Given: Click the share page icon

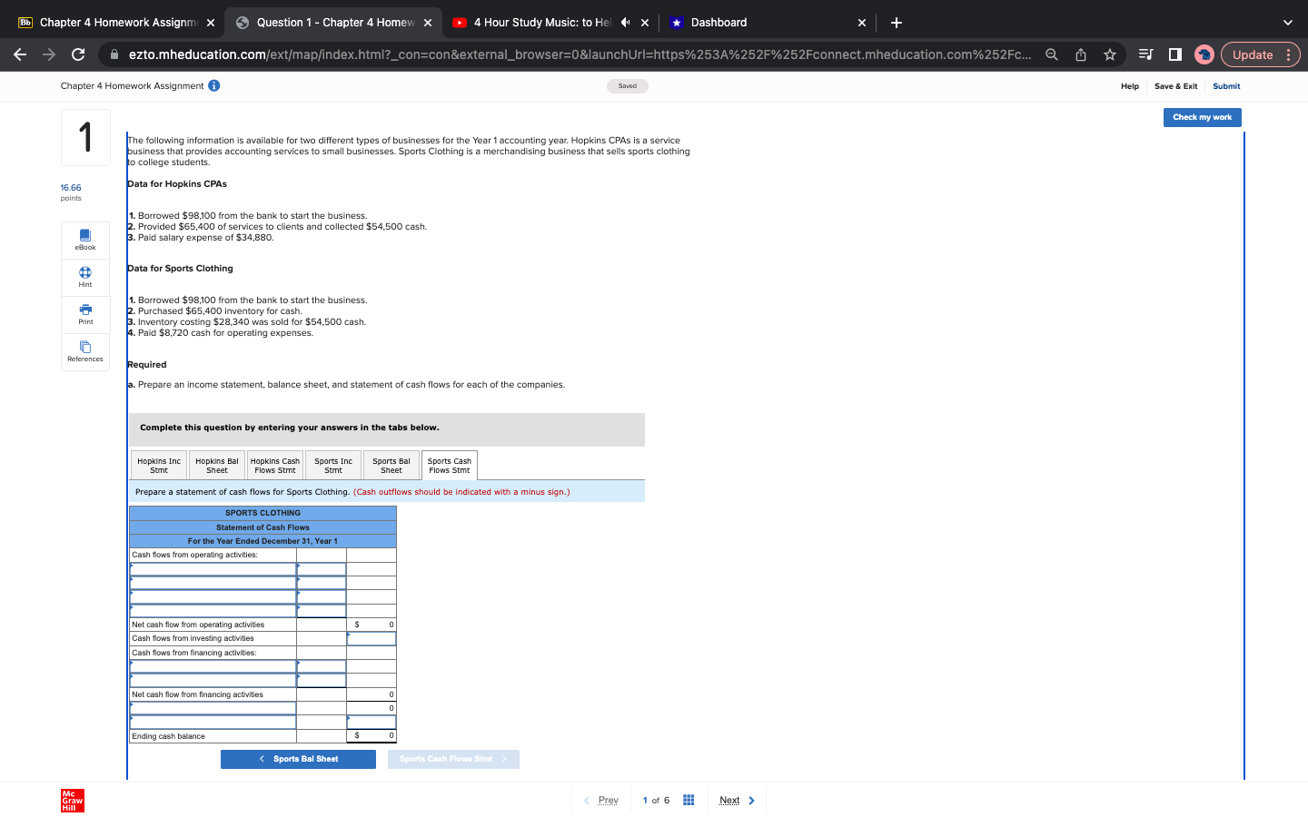Looking at the screenshot, I should 1081,54.
